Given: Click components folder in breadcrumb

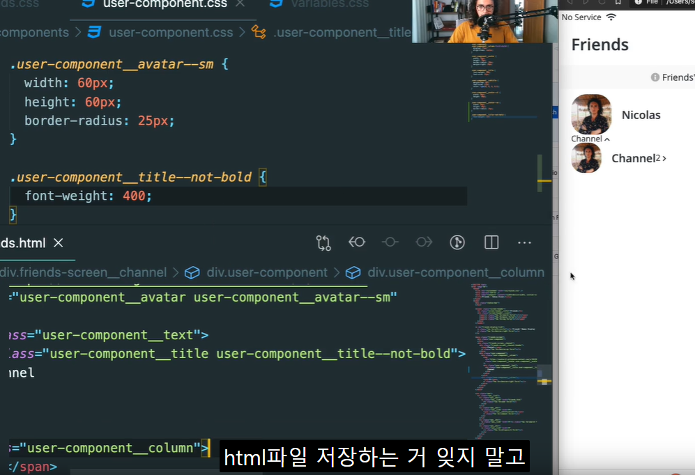Looking at the screenshot, I should [34, 32].
